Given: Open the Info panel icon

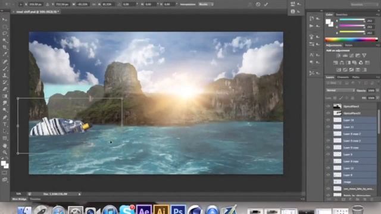Looking at the screenshot, I should (x=293, y=11).
